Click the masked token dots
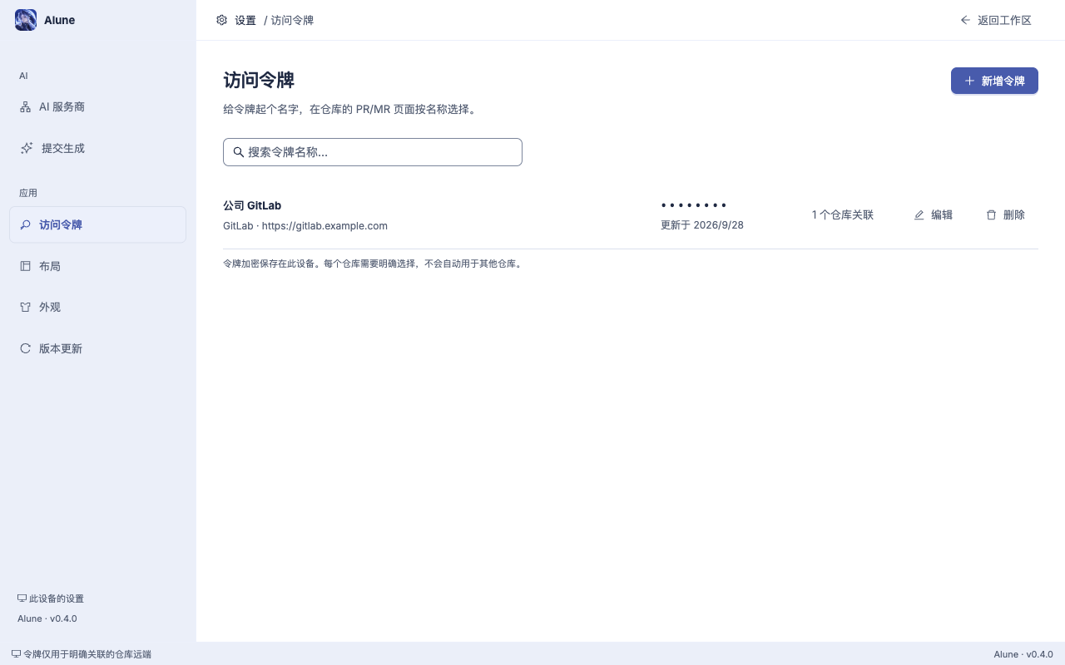 [694, 205]
